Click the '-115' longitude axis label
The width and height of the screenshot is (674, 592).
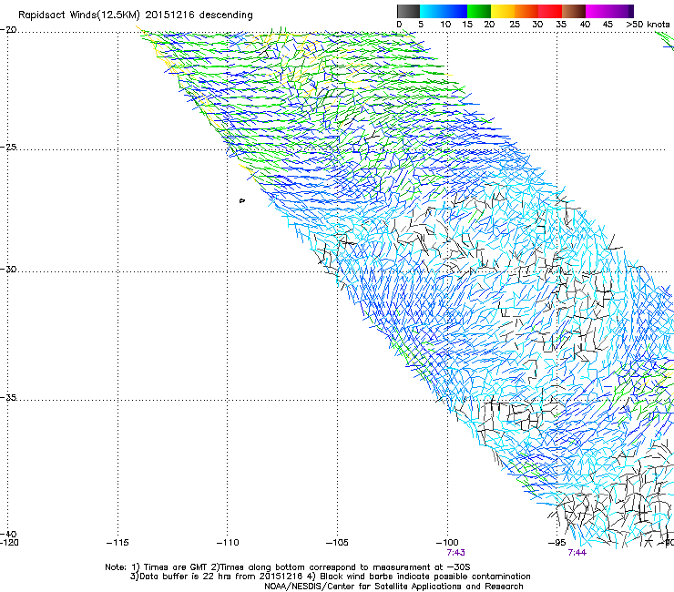117,543
